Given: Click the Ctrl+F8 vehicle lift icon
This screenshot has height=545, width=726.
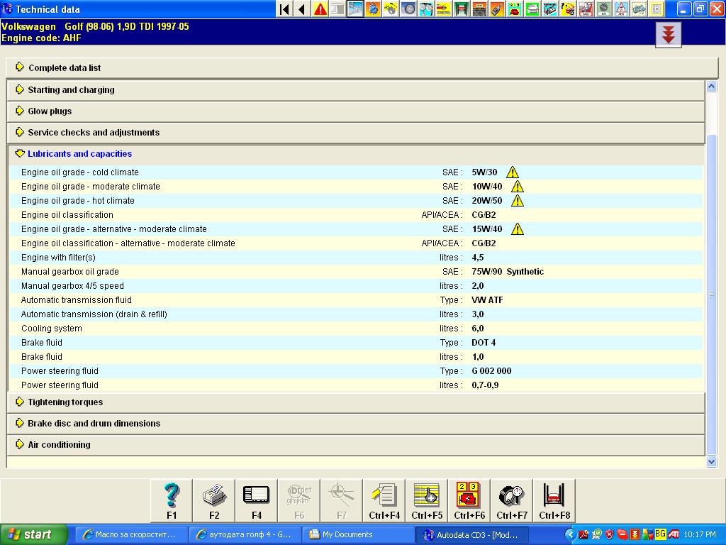Looking at the screenshot, I should [554, 500].
